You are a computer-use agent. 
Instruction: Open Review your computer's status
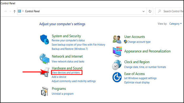pyautogui.click(x=68, y=40)
